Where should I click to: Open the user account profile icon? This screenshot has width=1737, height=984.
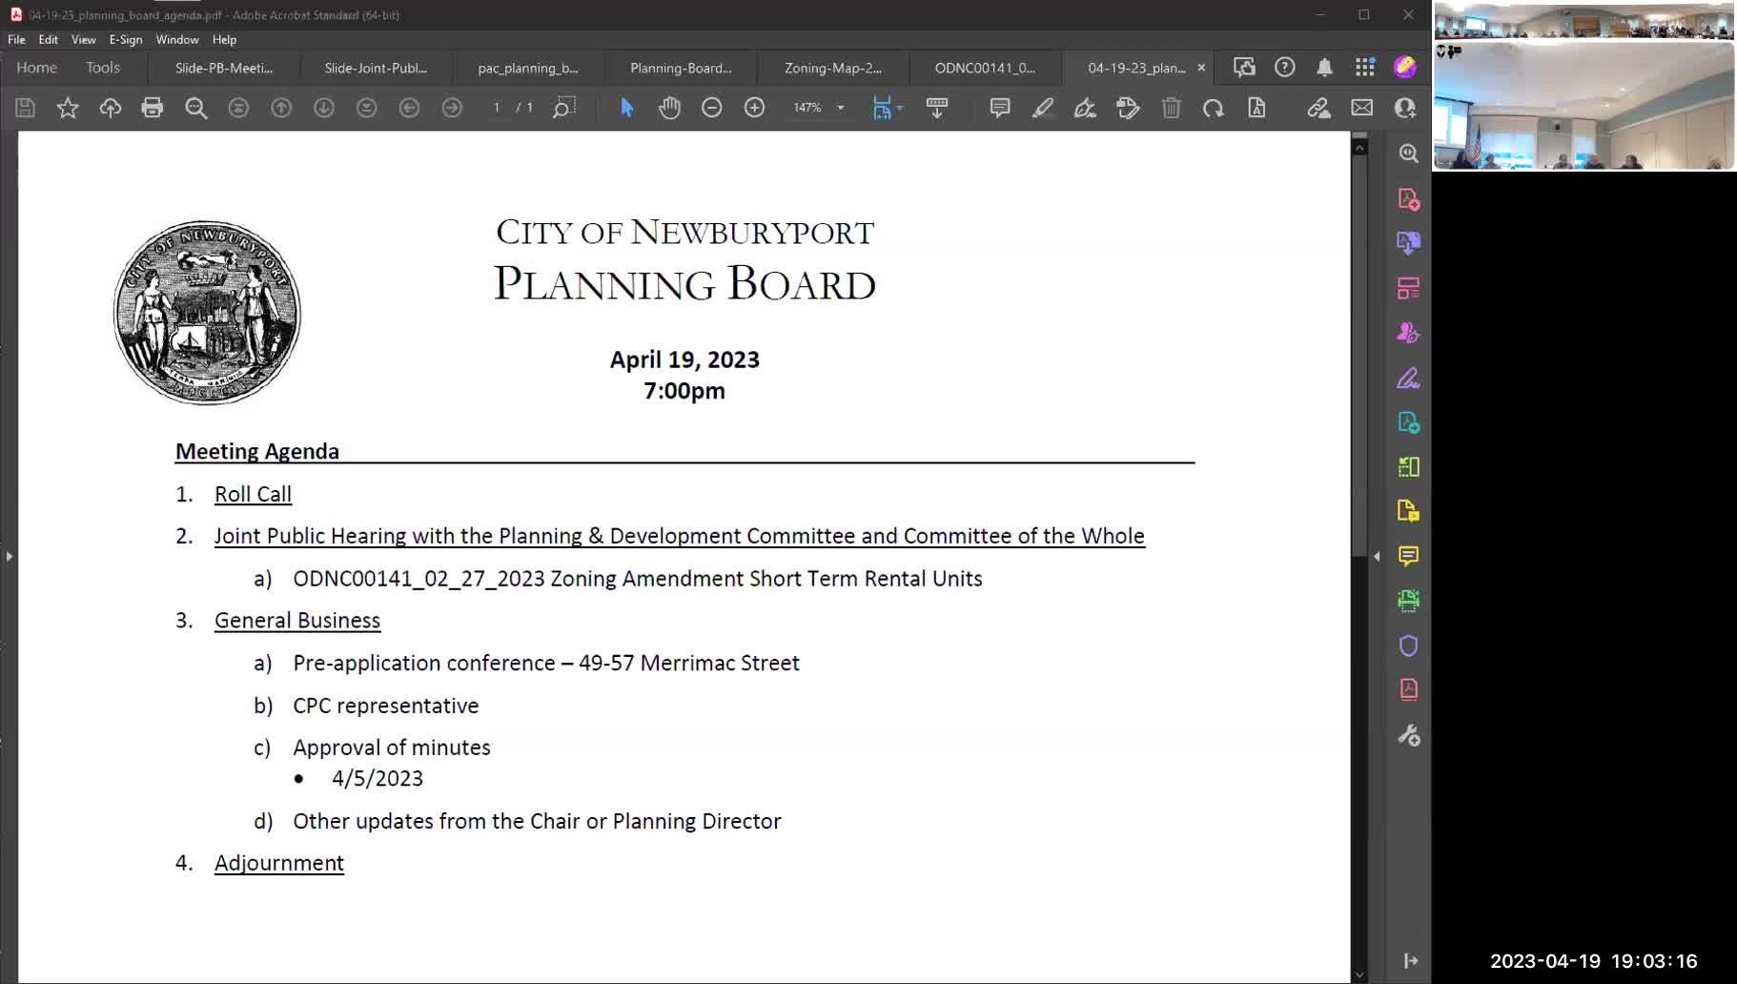1405,67
